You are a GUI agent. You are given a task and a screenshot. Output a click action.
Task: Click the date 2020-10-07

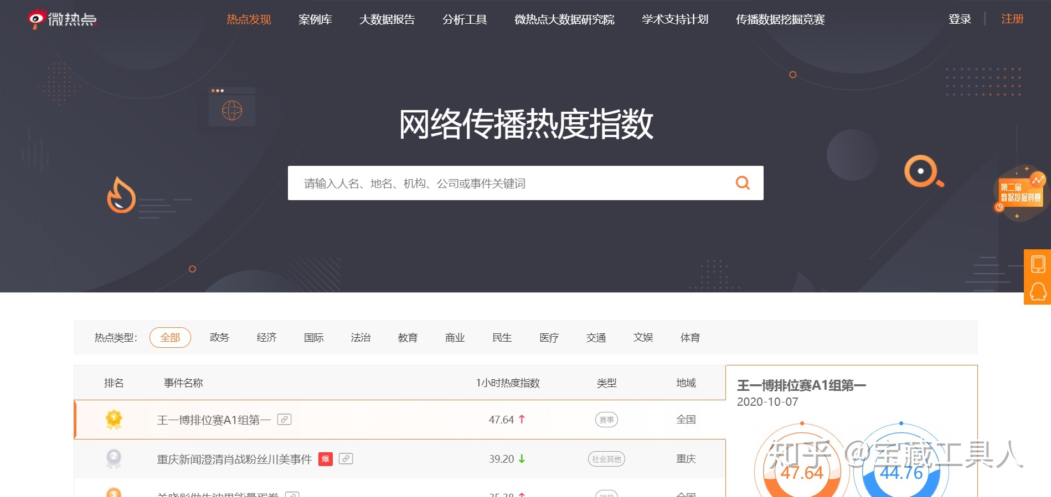click(x=767, y=402)
